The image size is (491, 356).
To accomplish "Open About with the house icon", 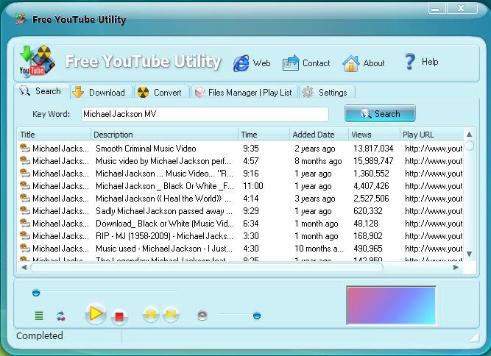I will click(363, 63).
